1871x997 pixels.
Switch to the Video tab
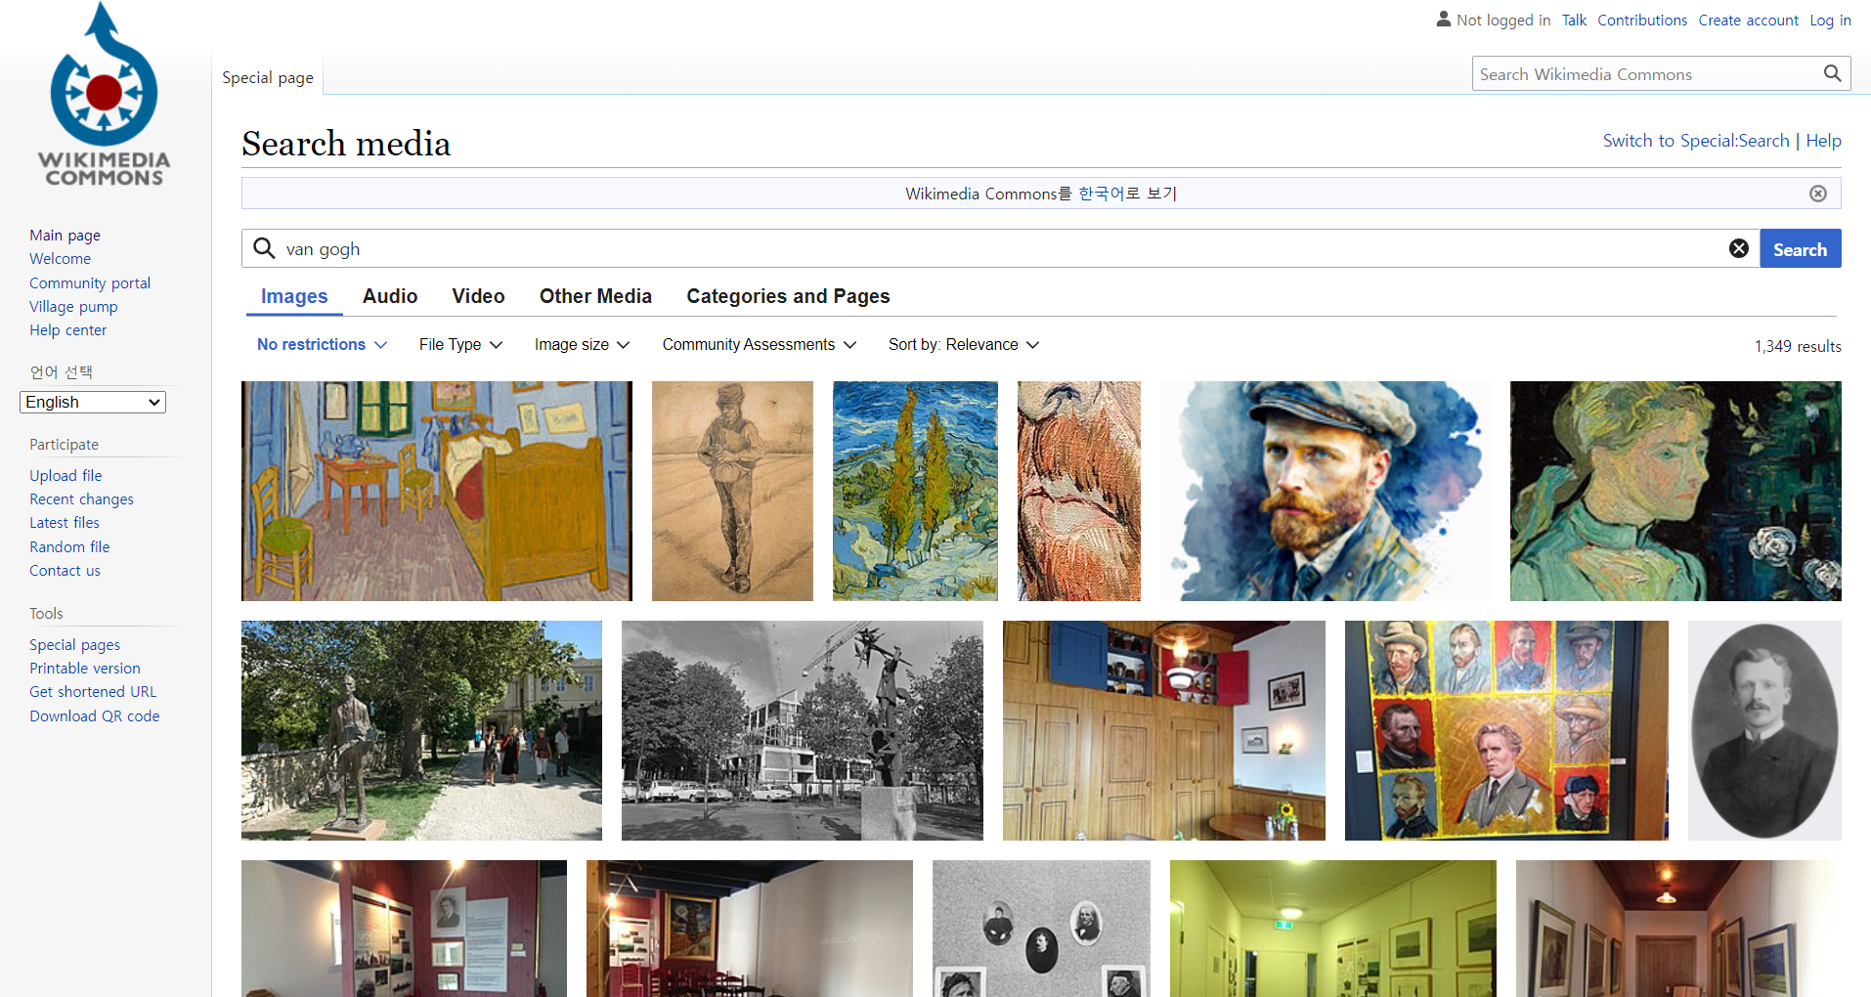[x=478, y=296]
